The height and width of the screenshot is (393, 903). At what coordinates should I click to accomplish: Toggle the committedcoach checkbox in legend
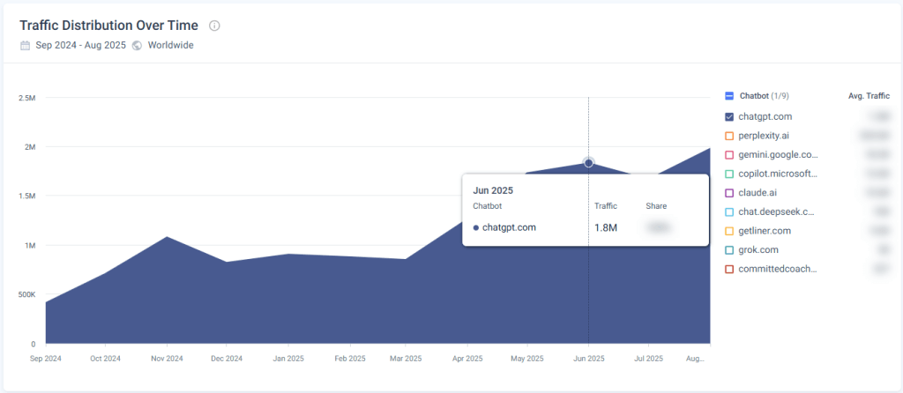729,269
